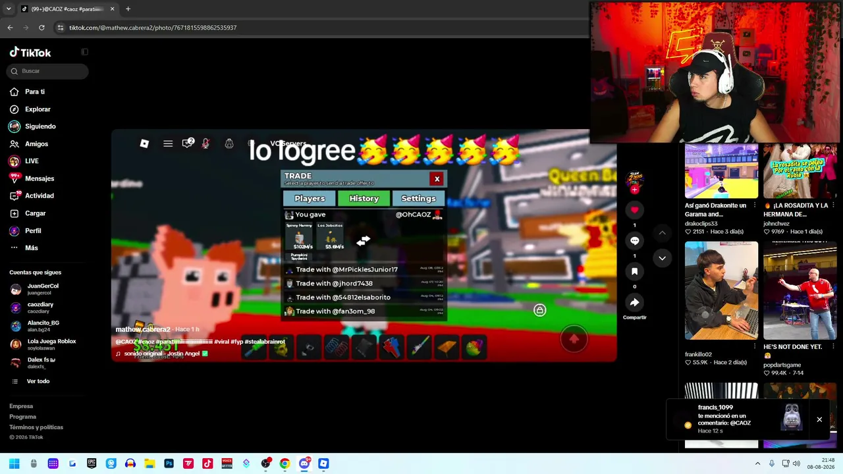Reload the page in the browser
Image resolution: width=843 pixels, height=474 pixels.
[x=41, y=28]
